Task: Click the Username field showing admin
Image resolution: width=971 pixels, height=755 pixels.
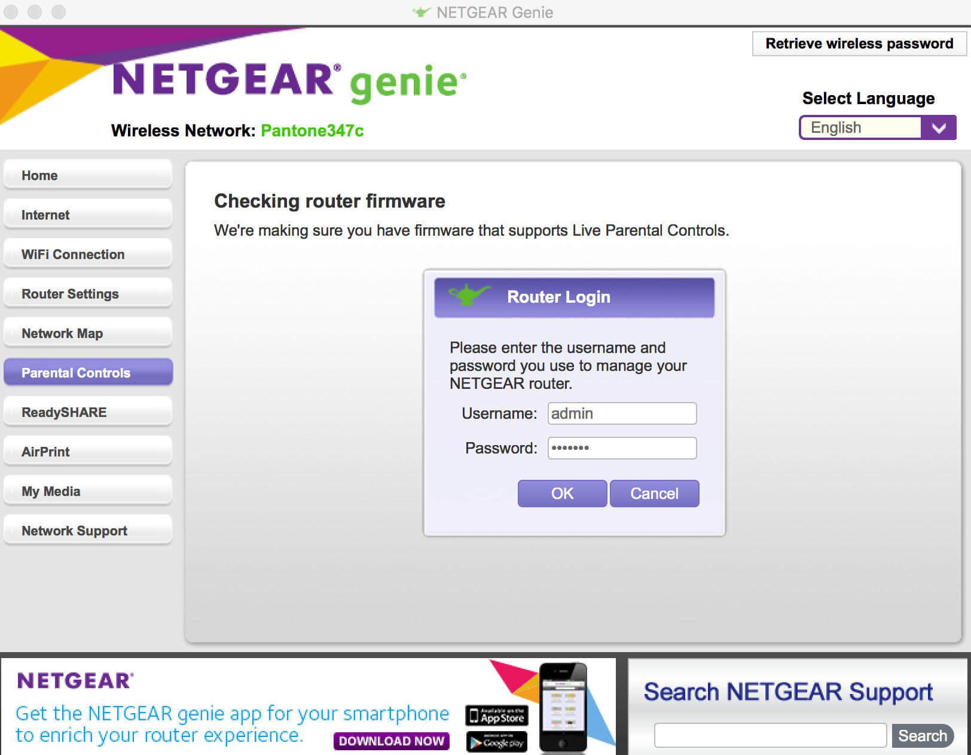Action: click(622, 413)
